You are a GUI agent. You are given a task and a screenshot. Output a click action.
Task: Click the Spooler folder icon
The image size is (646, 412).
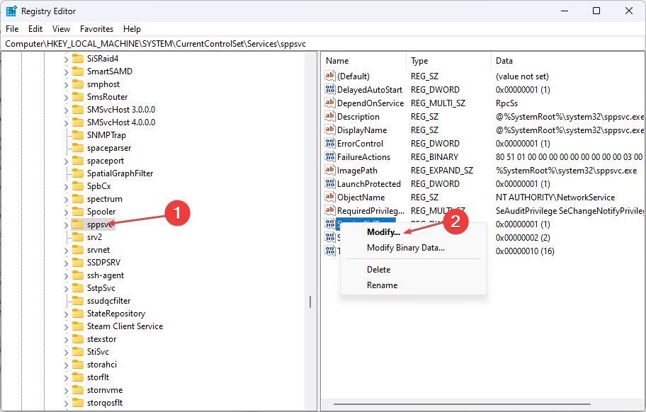[x=77, y=212]
